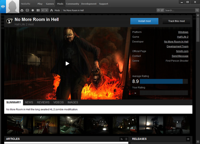Click the vertical scrollbar thumb
The height and width of the screenshot is (144, 200).
[198, 30]
